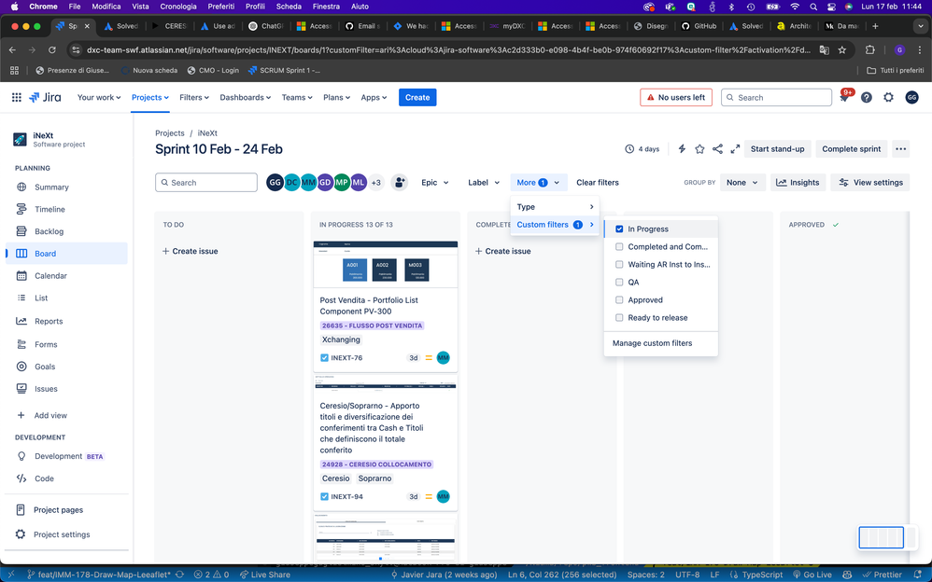Image resolution: width=932 pixels, height=582 pixels.
Task: Expand the Dashboards dropdown
Action: [245, 97]
